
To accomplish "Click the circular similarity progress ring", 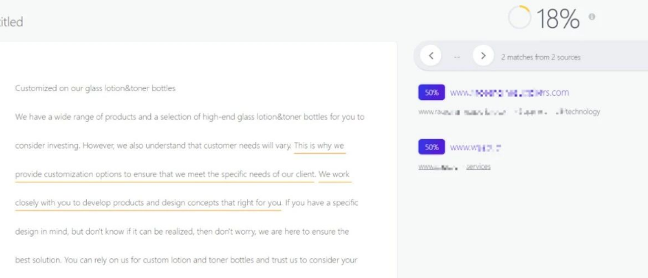I will [519, 18].
